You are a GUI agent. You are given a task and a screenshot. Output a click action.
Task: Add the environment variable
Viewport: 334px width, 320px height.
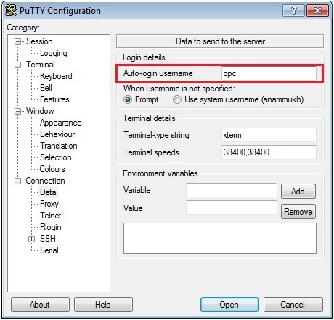click(x=298, y=192)
